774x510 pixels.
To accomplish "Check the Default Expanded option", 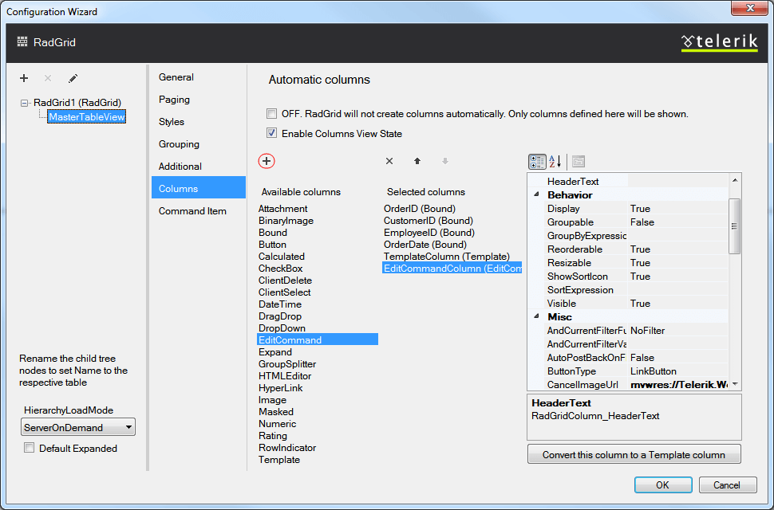I will 29,448.
